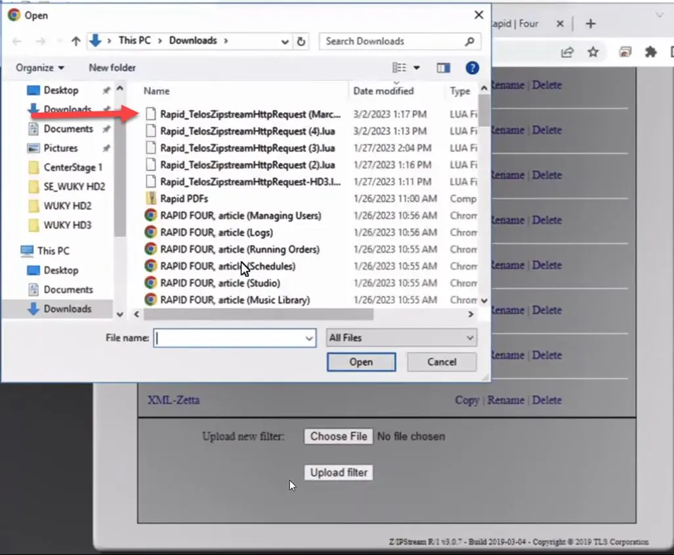Viewport: 674px width, 555px height.
Task: Expand the address bar previous locations dropdown
Action: coord(285,42)
